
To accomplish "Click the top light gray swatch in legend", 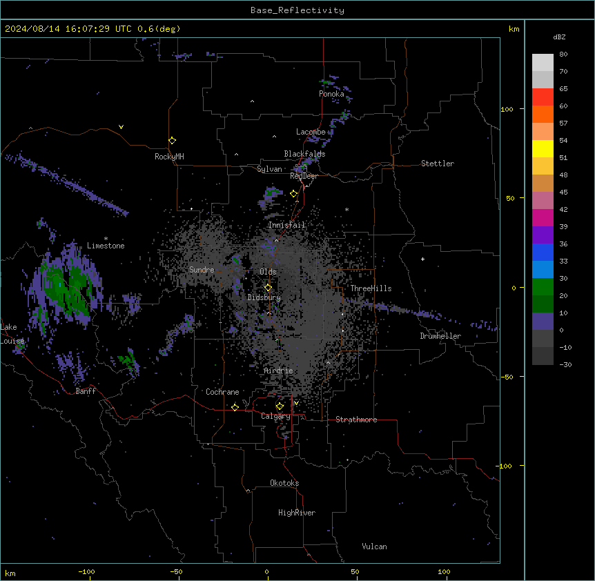I will coord(543,62).
